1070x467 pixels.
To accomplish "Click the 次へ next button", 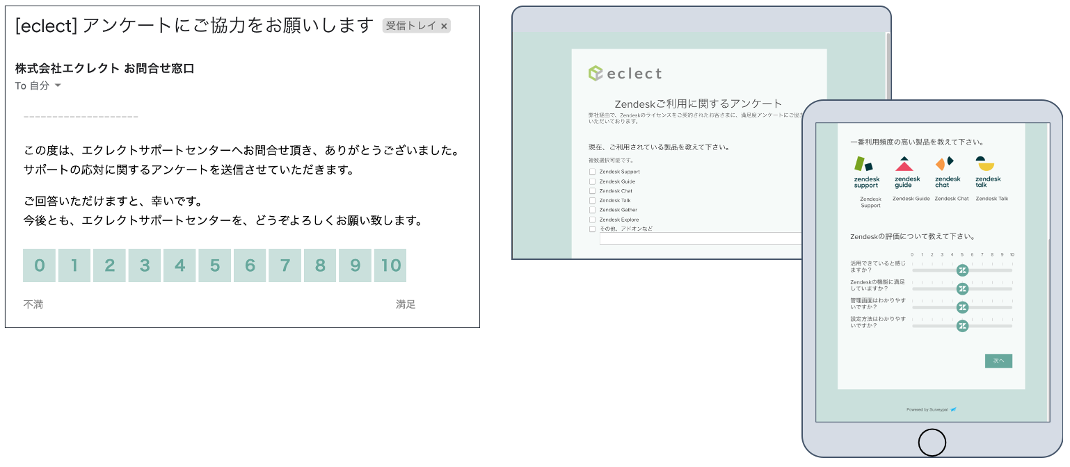I will pos(998,361).
